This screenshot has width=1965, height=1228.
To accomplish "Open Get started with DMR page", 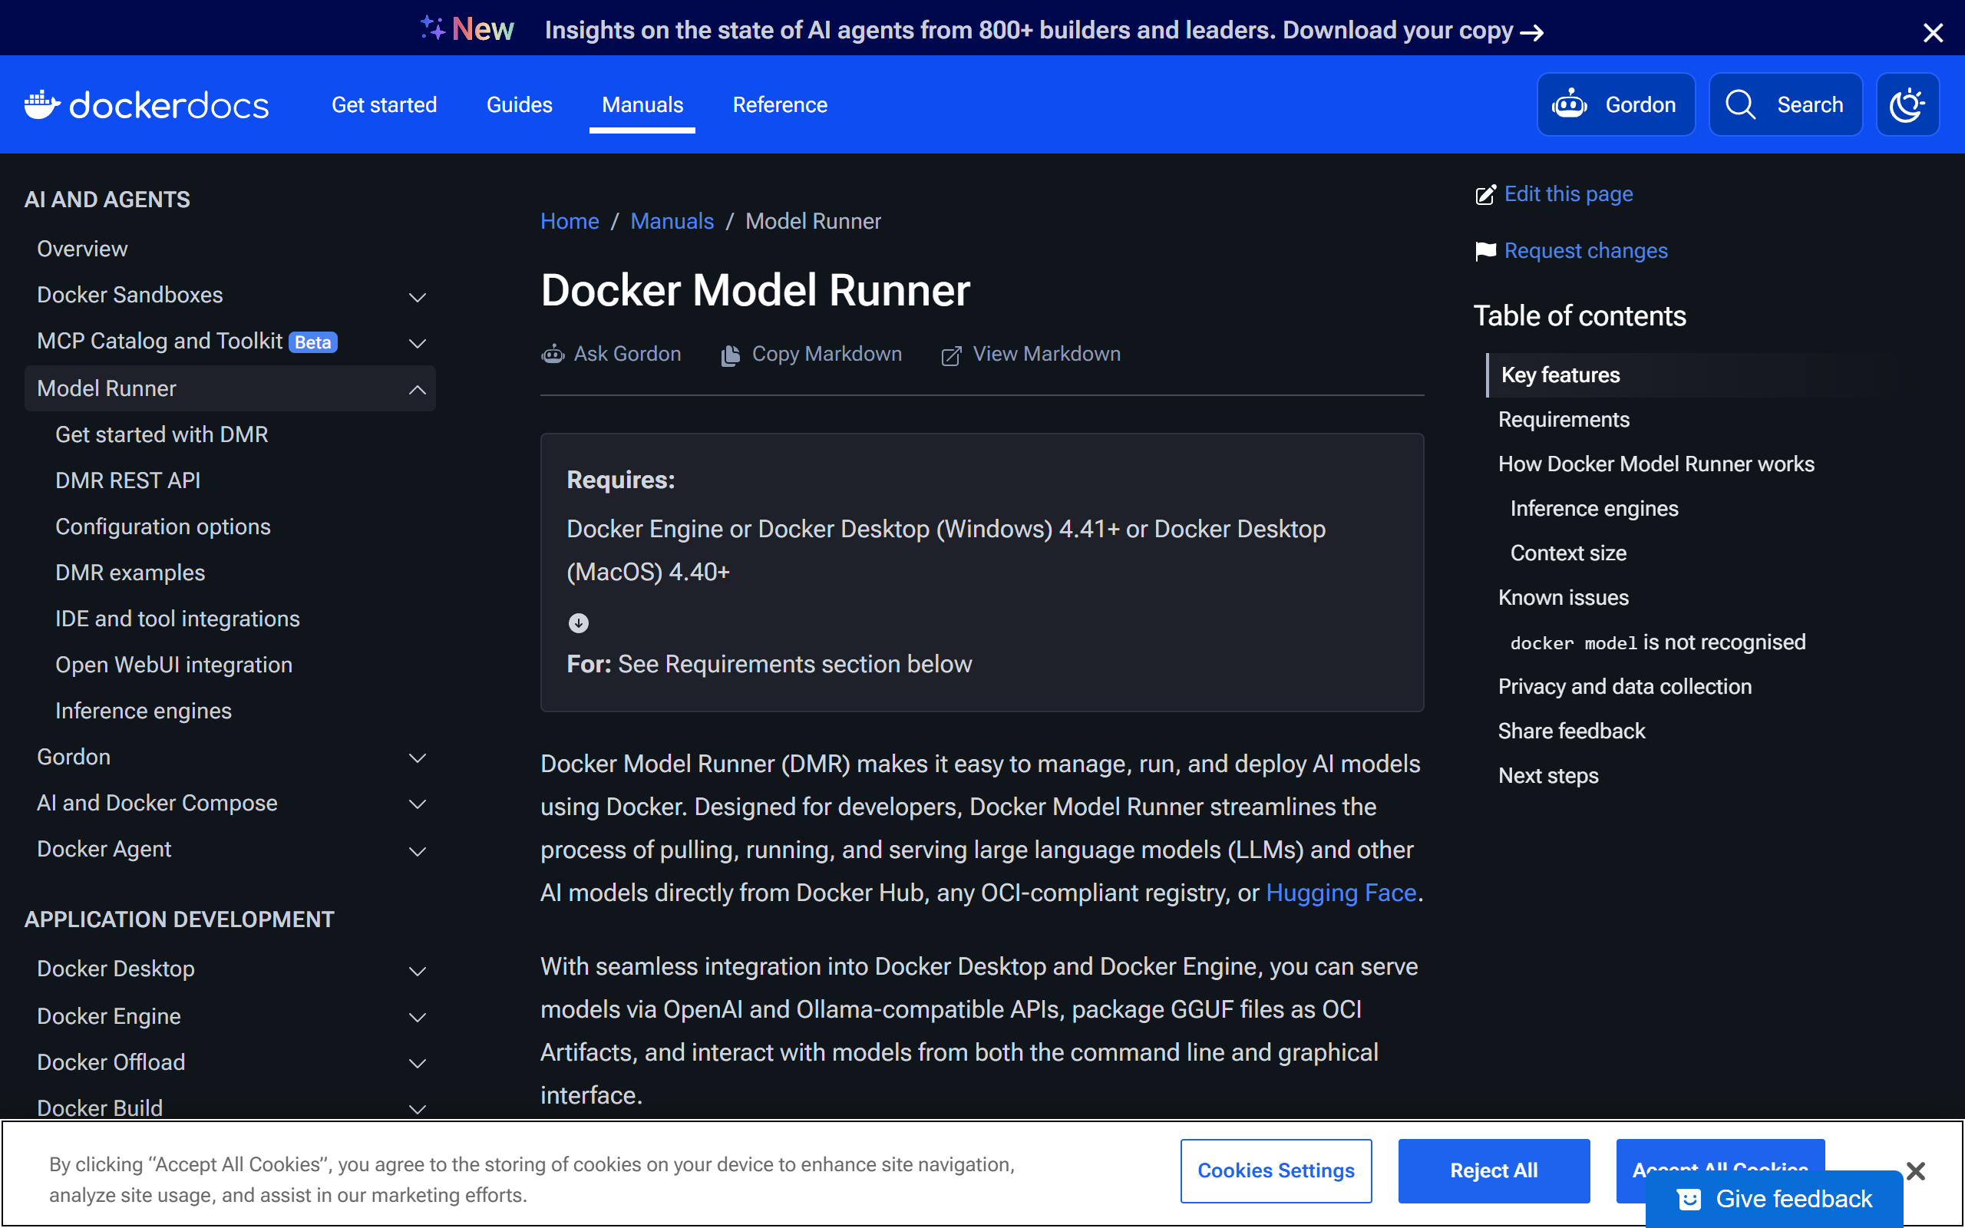I will [x=162, y=434].
